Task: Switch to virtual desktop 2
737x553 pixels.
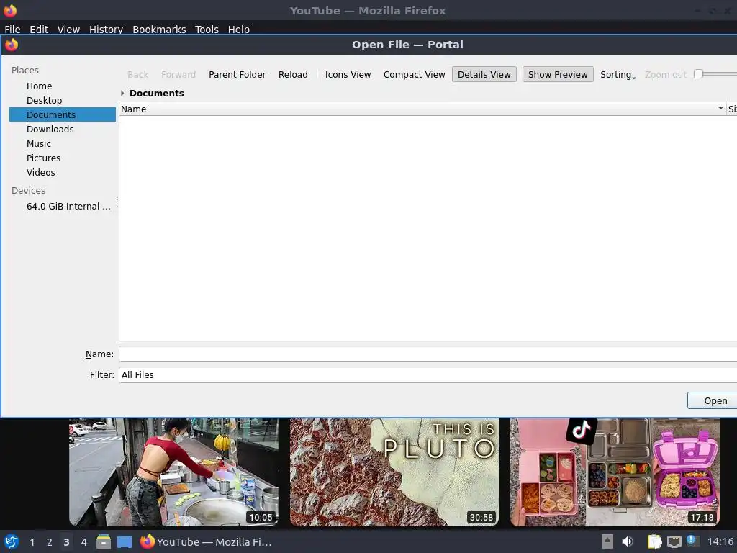Action: coord(49,542)
